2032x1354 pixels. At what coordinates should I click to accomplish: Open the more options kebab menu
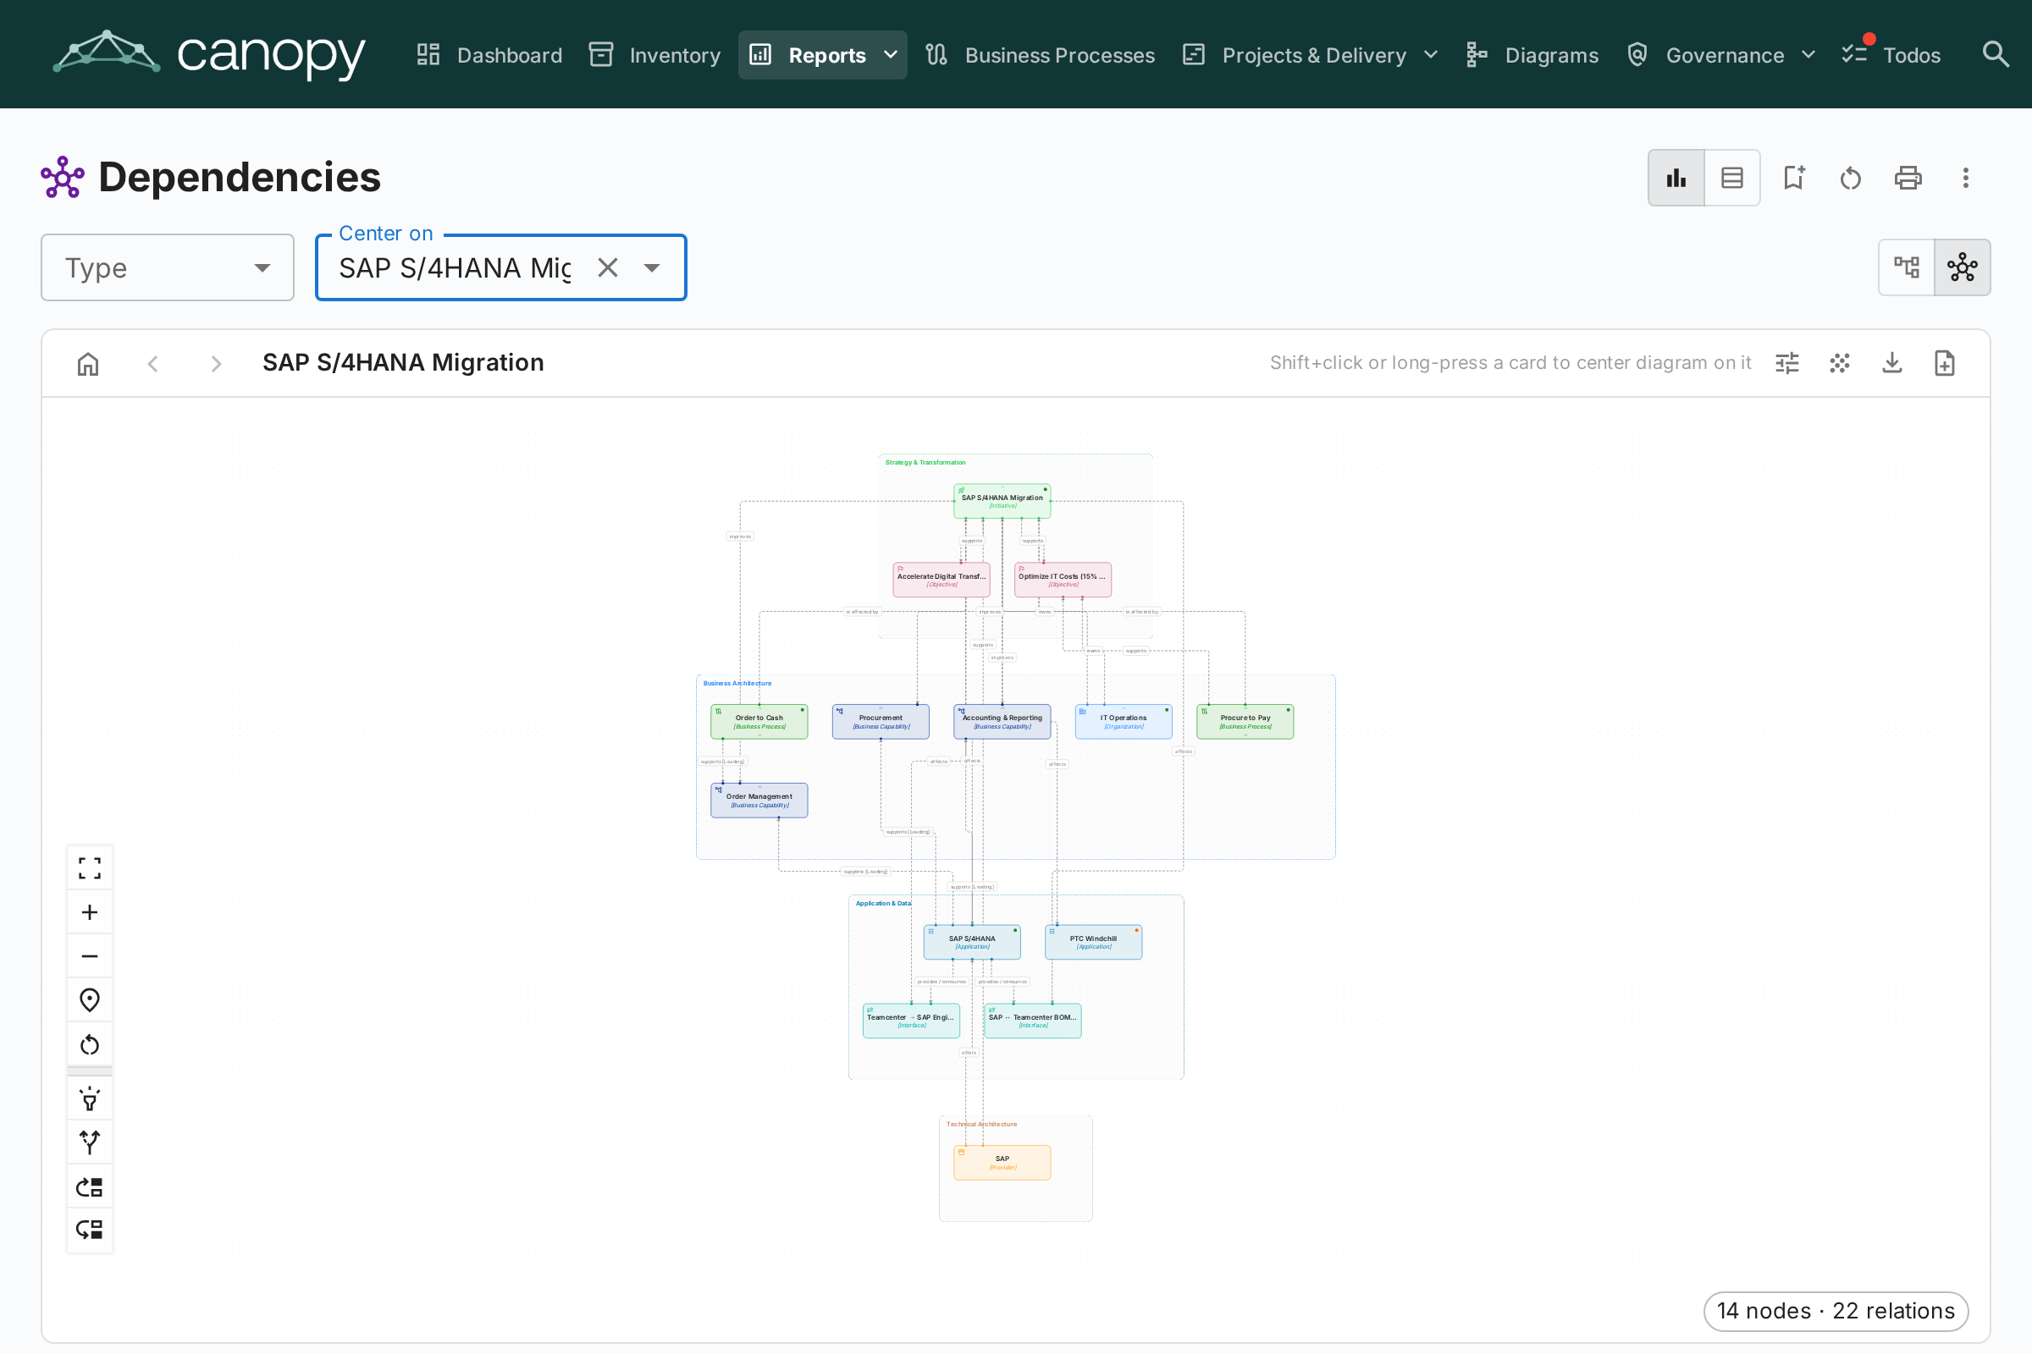pos(1965,178)
